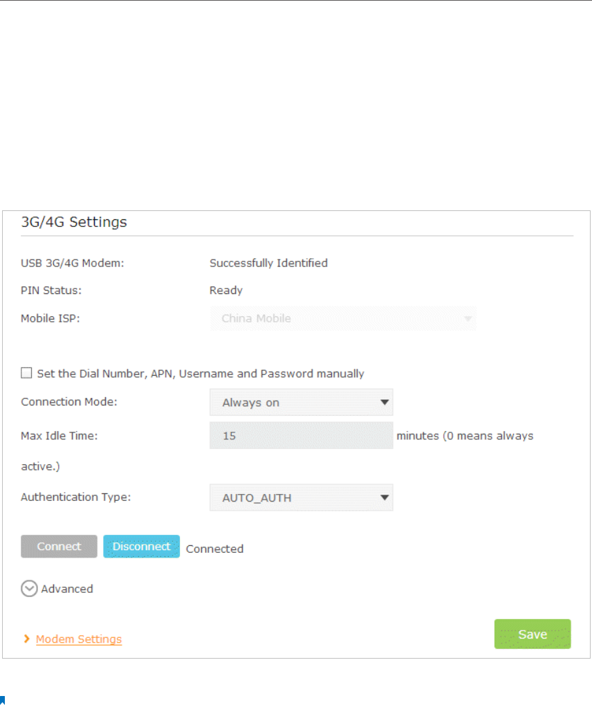
Task: Open the Mobile ISP dropdown showing China Mobile
Action: tap(343, 319)
